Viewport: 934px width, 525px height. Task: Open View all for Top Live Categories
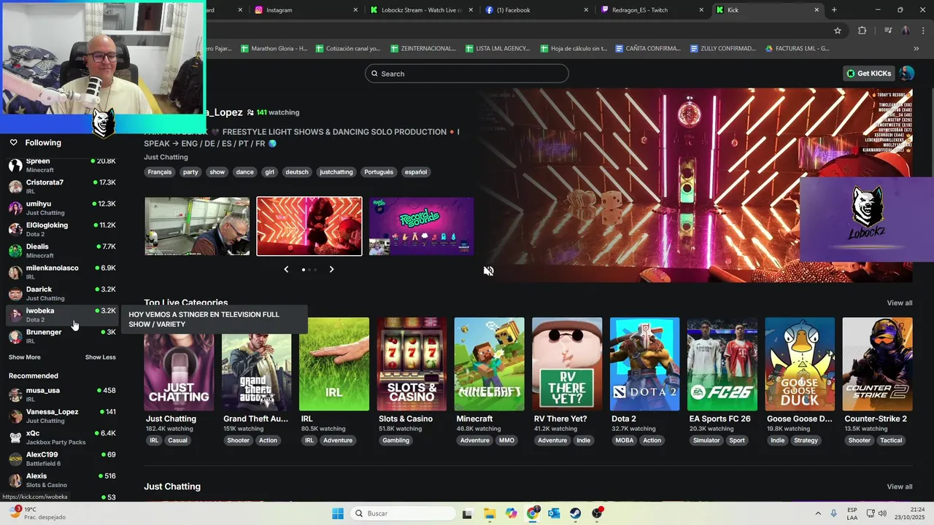click(900, 303)
